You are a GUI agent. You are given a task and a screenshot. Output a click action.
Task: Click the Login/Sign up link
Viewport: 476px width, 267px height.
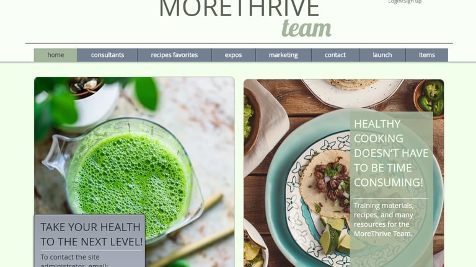(x=405, y=1)
